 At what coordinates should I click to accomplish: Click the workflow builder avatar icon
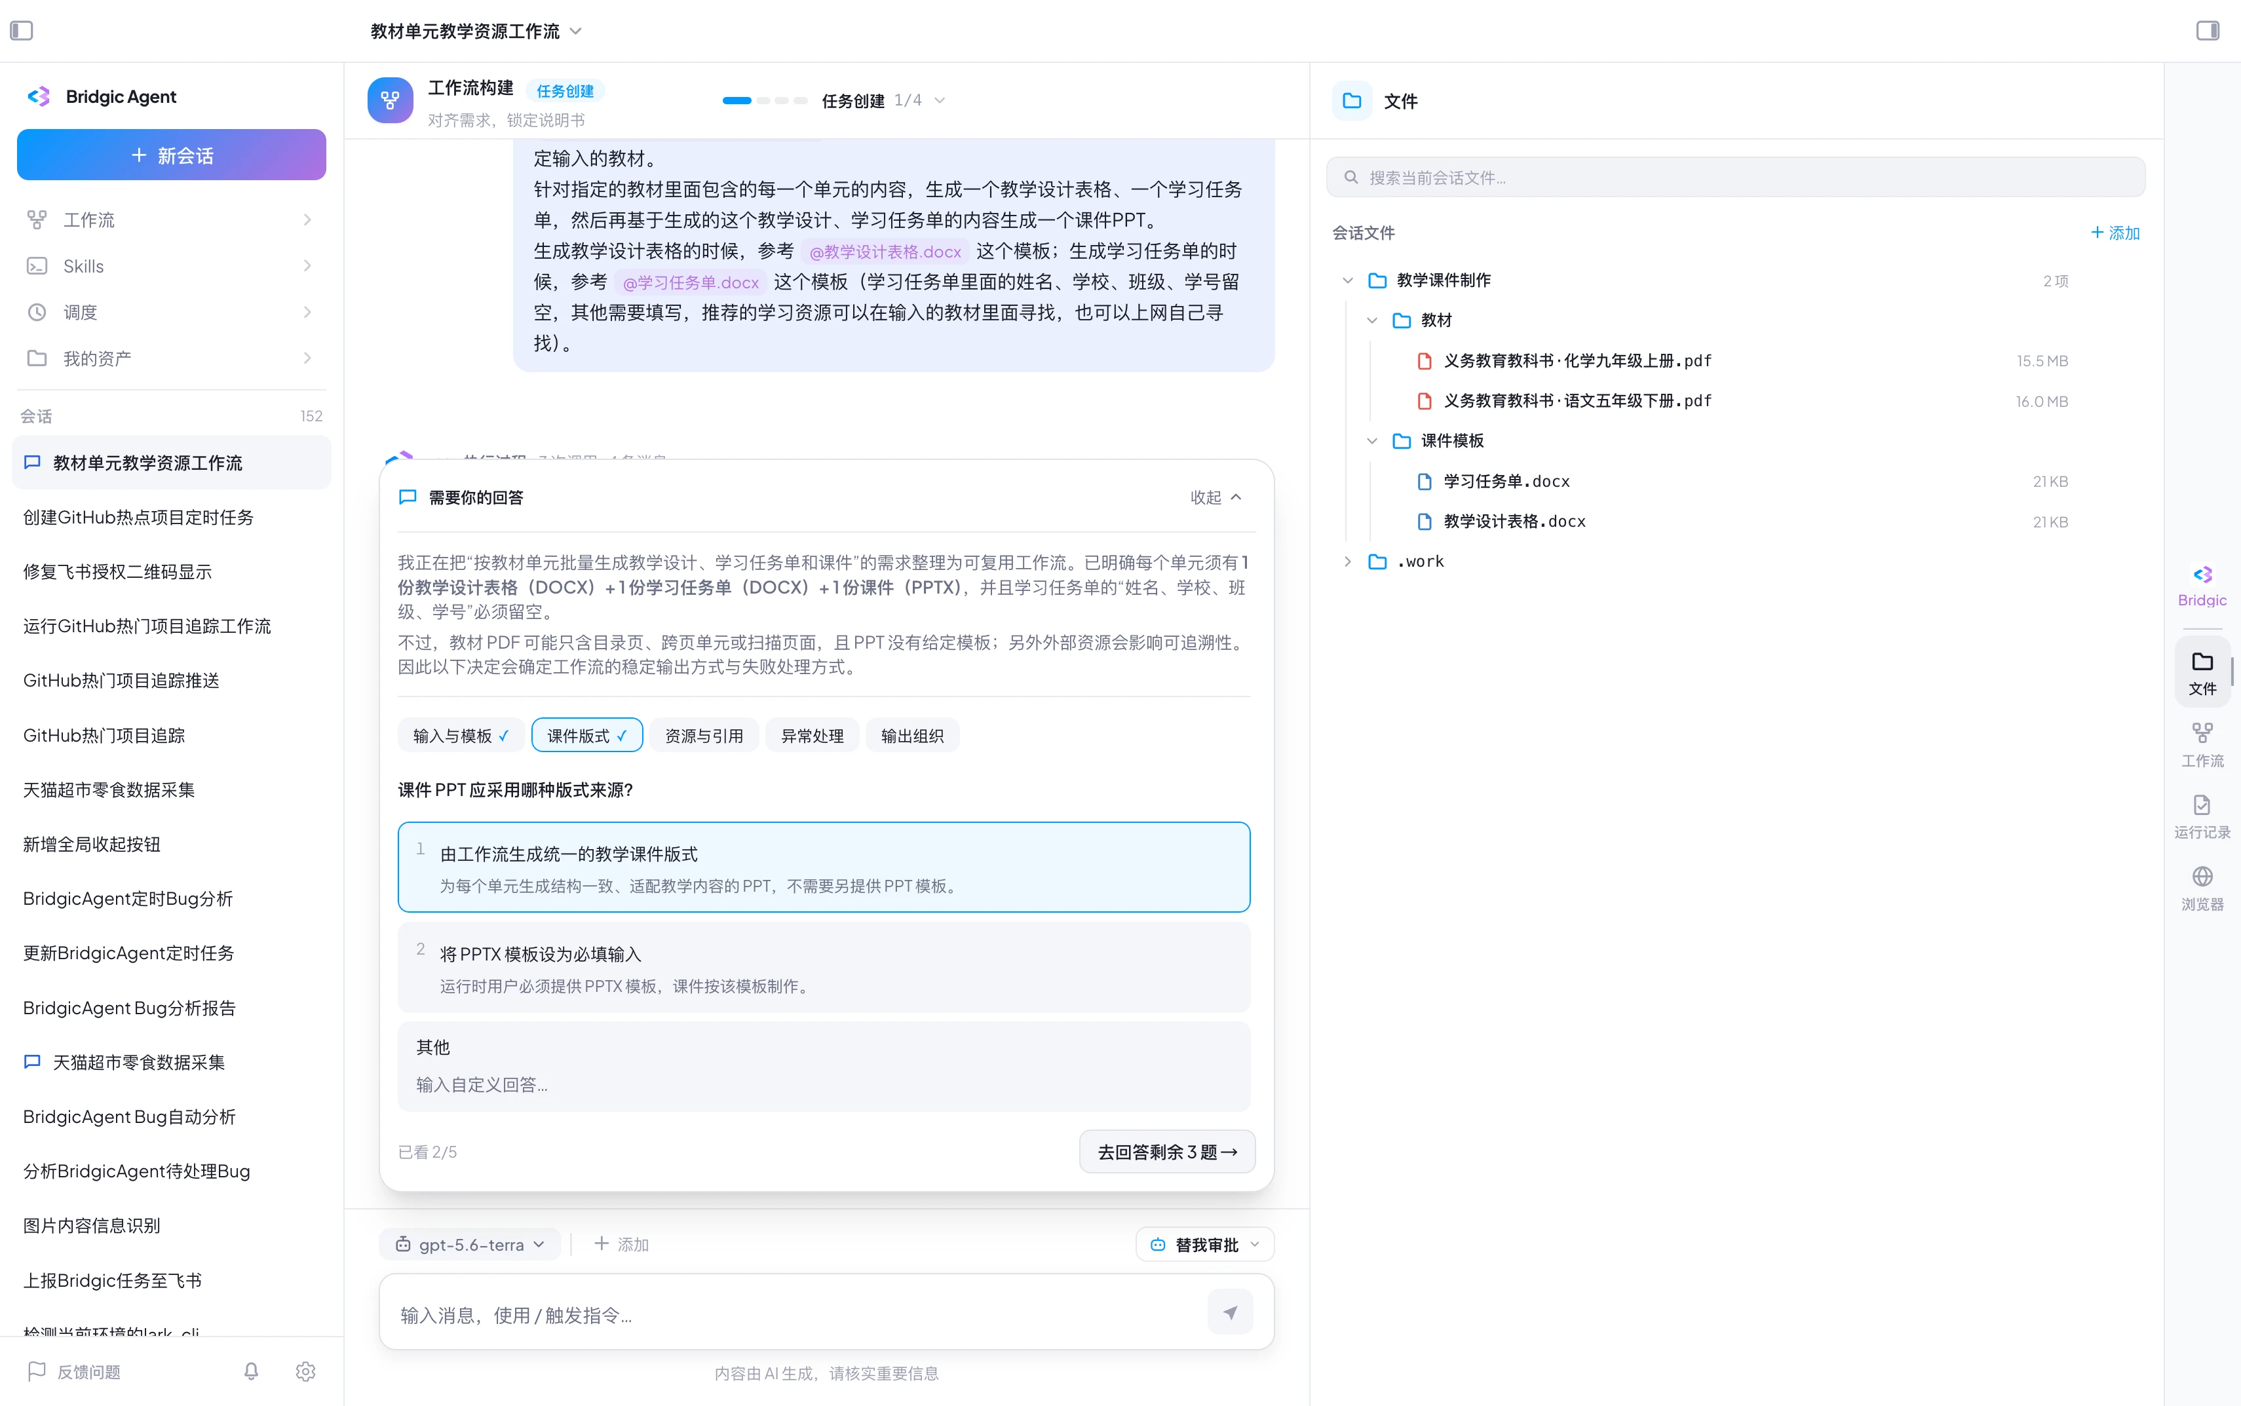tap(390, 100)
